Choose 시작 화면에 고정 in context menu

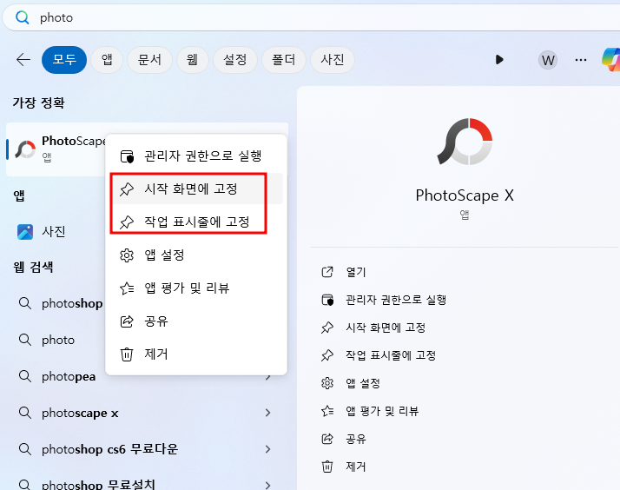point(196,189)
